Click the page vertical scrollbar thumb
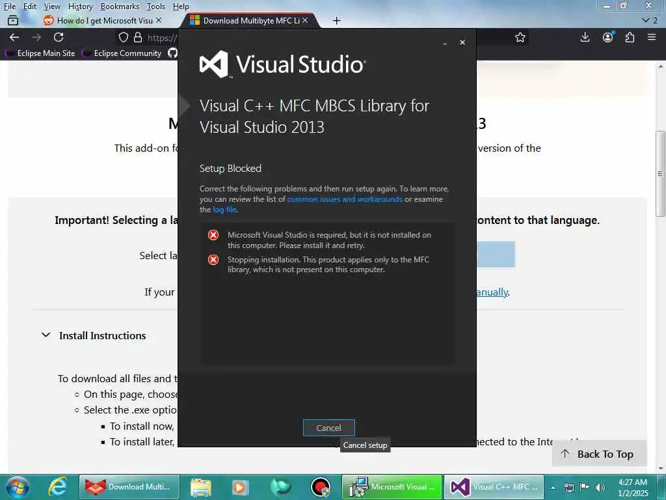This screenshot has height=500, width=666. coord(660,173)
